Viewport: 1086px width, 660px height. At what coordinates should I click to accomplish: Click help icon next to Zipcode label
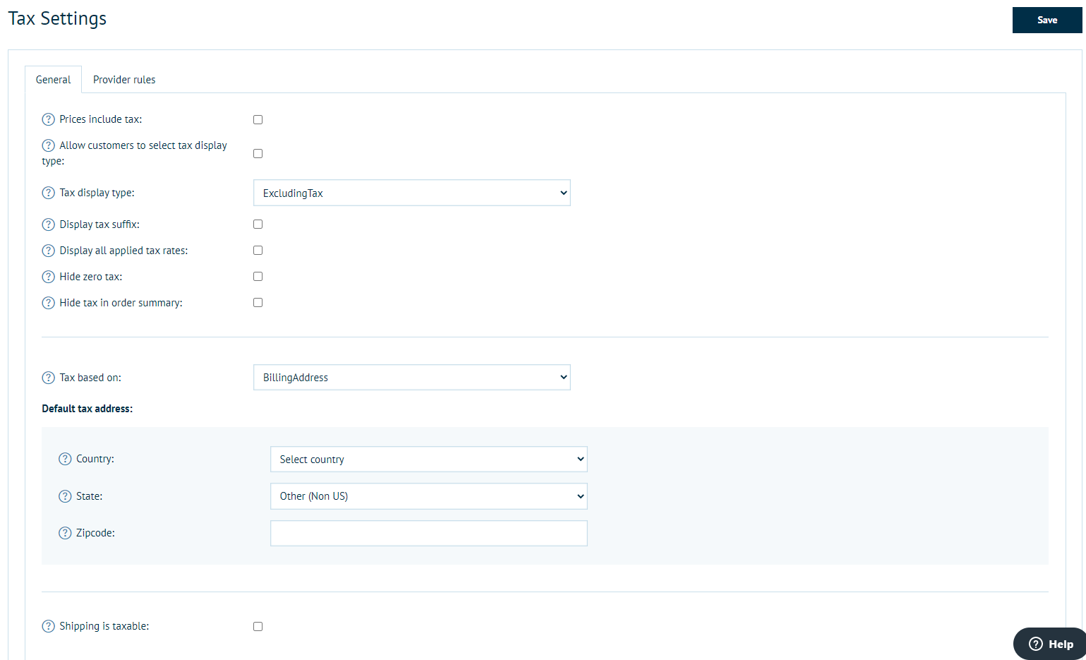coord(65,533)
